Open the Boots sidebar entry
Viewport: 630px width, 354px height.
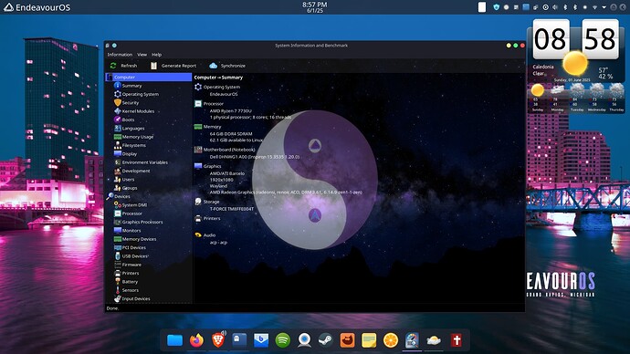click(128, 120)
